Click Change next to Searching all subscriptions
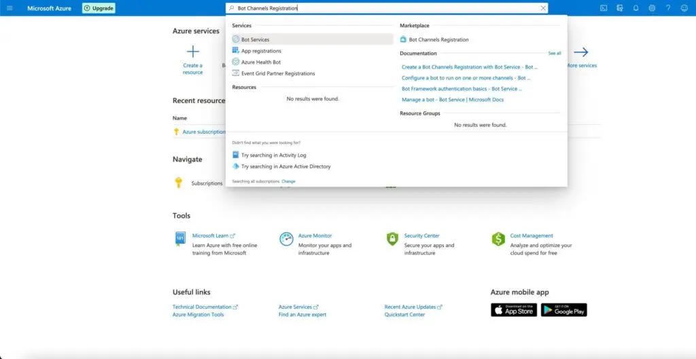This screenshot has height=359, width=696. [x=288, y=181]
